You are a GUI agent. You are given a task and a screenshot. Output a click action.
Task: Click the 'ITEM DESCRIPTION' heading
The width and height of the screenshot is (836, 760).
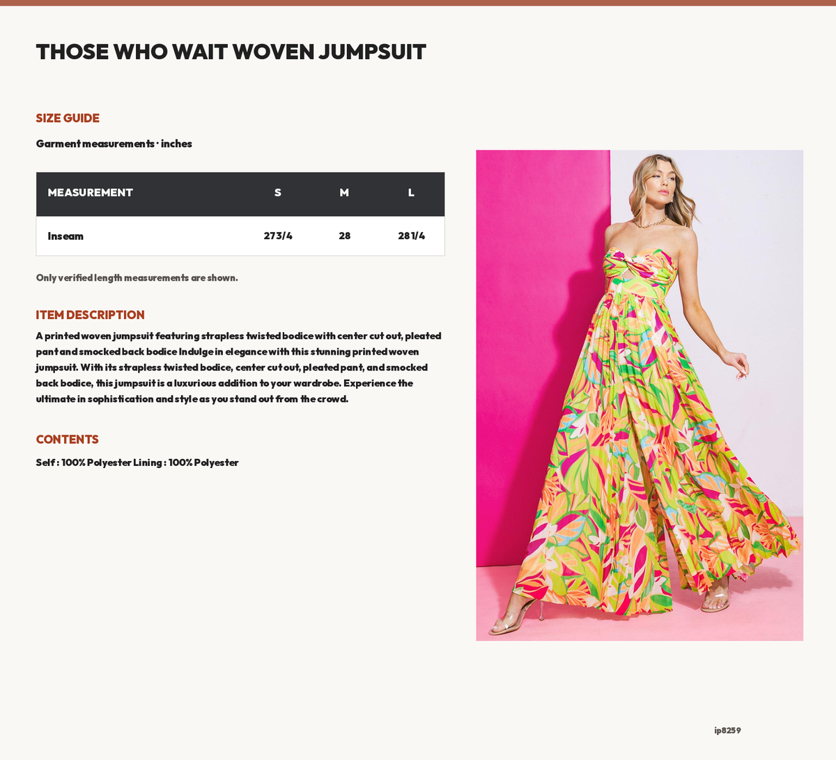point(91,315)
